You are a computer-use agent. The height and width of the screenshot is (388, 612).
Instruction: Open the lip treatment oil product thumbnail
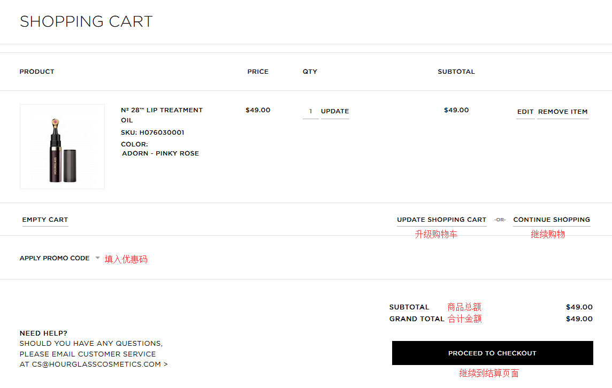click(x=63, y=146)
